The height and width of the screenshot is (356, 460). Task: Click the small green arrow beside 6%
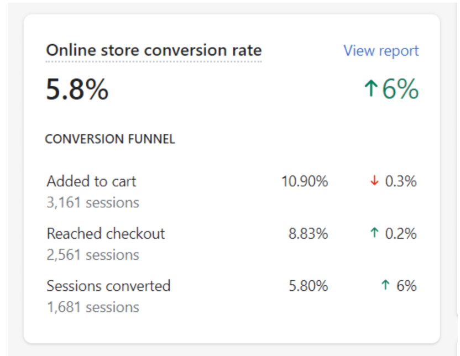coord(385,285)
